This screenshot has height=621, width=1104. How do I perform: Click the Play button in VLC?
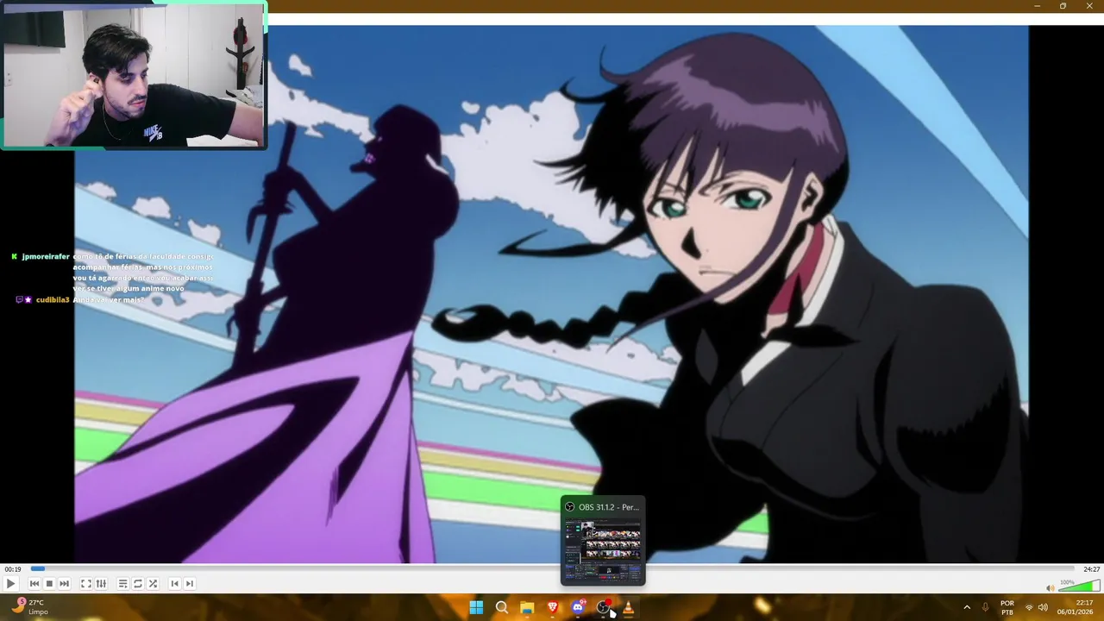pos(10,584)
